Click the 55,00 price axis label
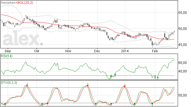 tap(182, 13)
